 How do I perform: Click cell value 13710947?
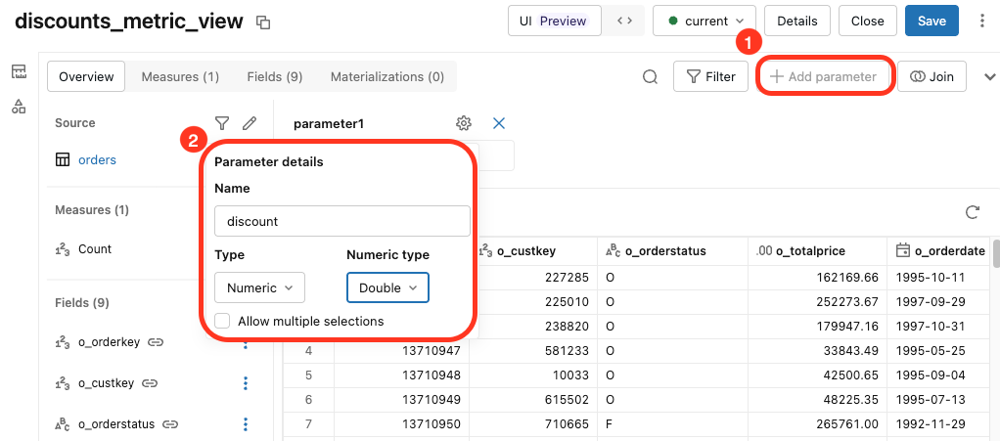[x=432, y=350]
